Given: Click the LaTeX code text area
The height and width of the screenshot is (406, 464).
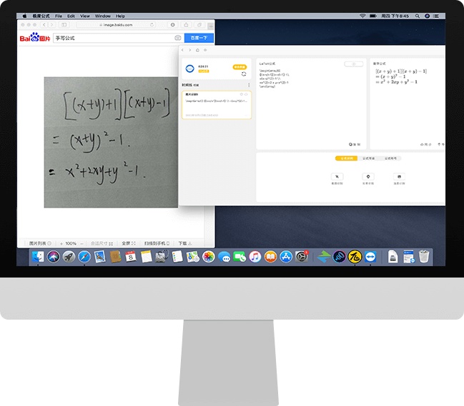Looking at the screenshot, I should click(275, 78).
